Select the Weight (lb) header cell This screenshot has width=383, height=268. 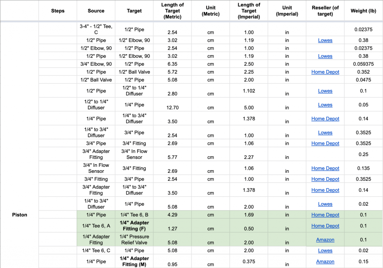[363, 11]
